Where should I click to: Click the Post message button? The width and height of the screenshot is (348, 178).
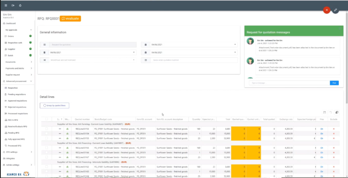(334, 83)
